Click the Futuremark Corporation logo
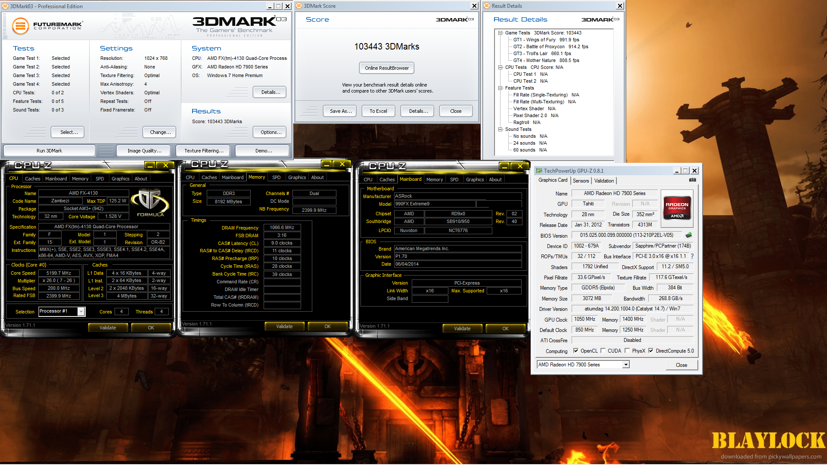Image resolution: width=827 pixels, height=465 pixels. click(x=47, y=26)
